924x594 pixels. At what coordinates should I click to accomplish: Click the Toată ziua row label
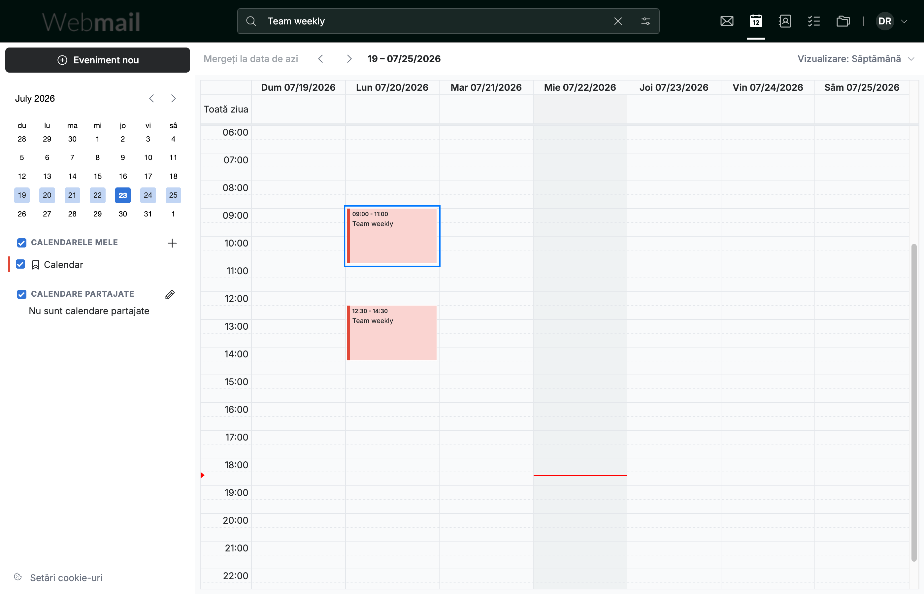pos(226,109)
